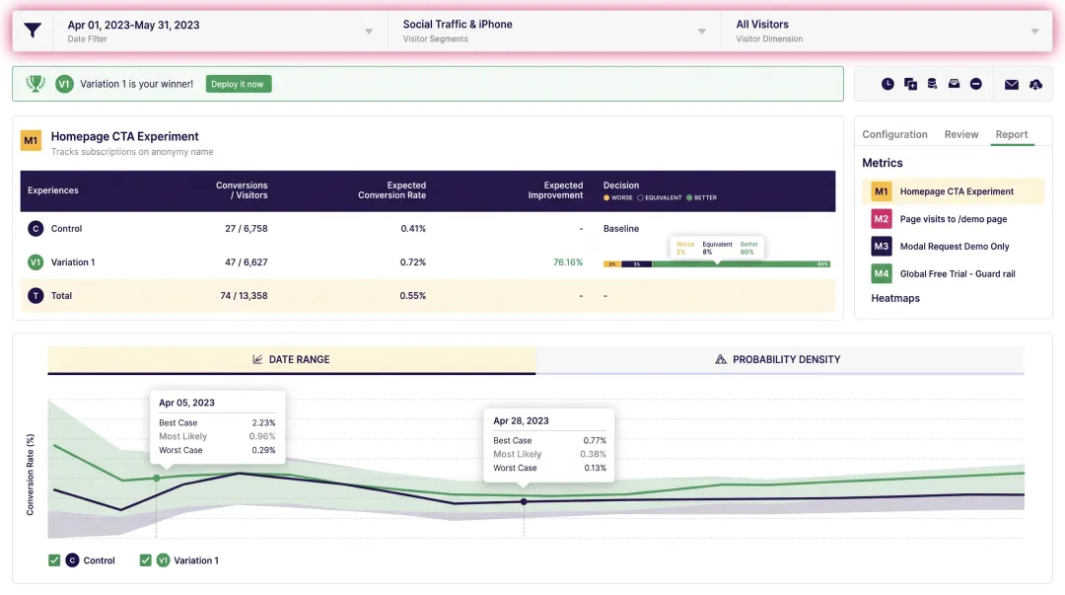This screenshot has height=595, width=1065.
Task: Click the Expected Improvement column header
Action: point(555,190)
